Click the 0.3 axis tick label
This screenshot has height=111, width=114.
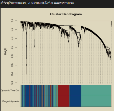click(x=12, y=83)
